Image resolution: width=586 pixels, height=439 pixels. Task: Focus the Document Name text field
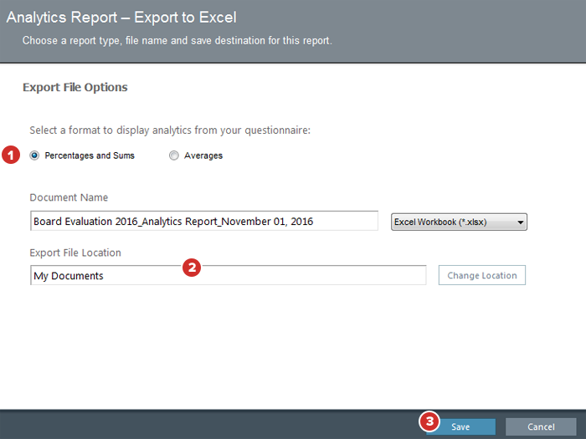204,221
